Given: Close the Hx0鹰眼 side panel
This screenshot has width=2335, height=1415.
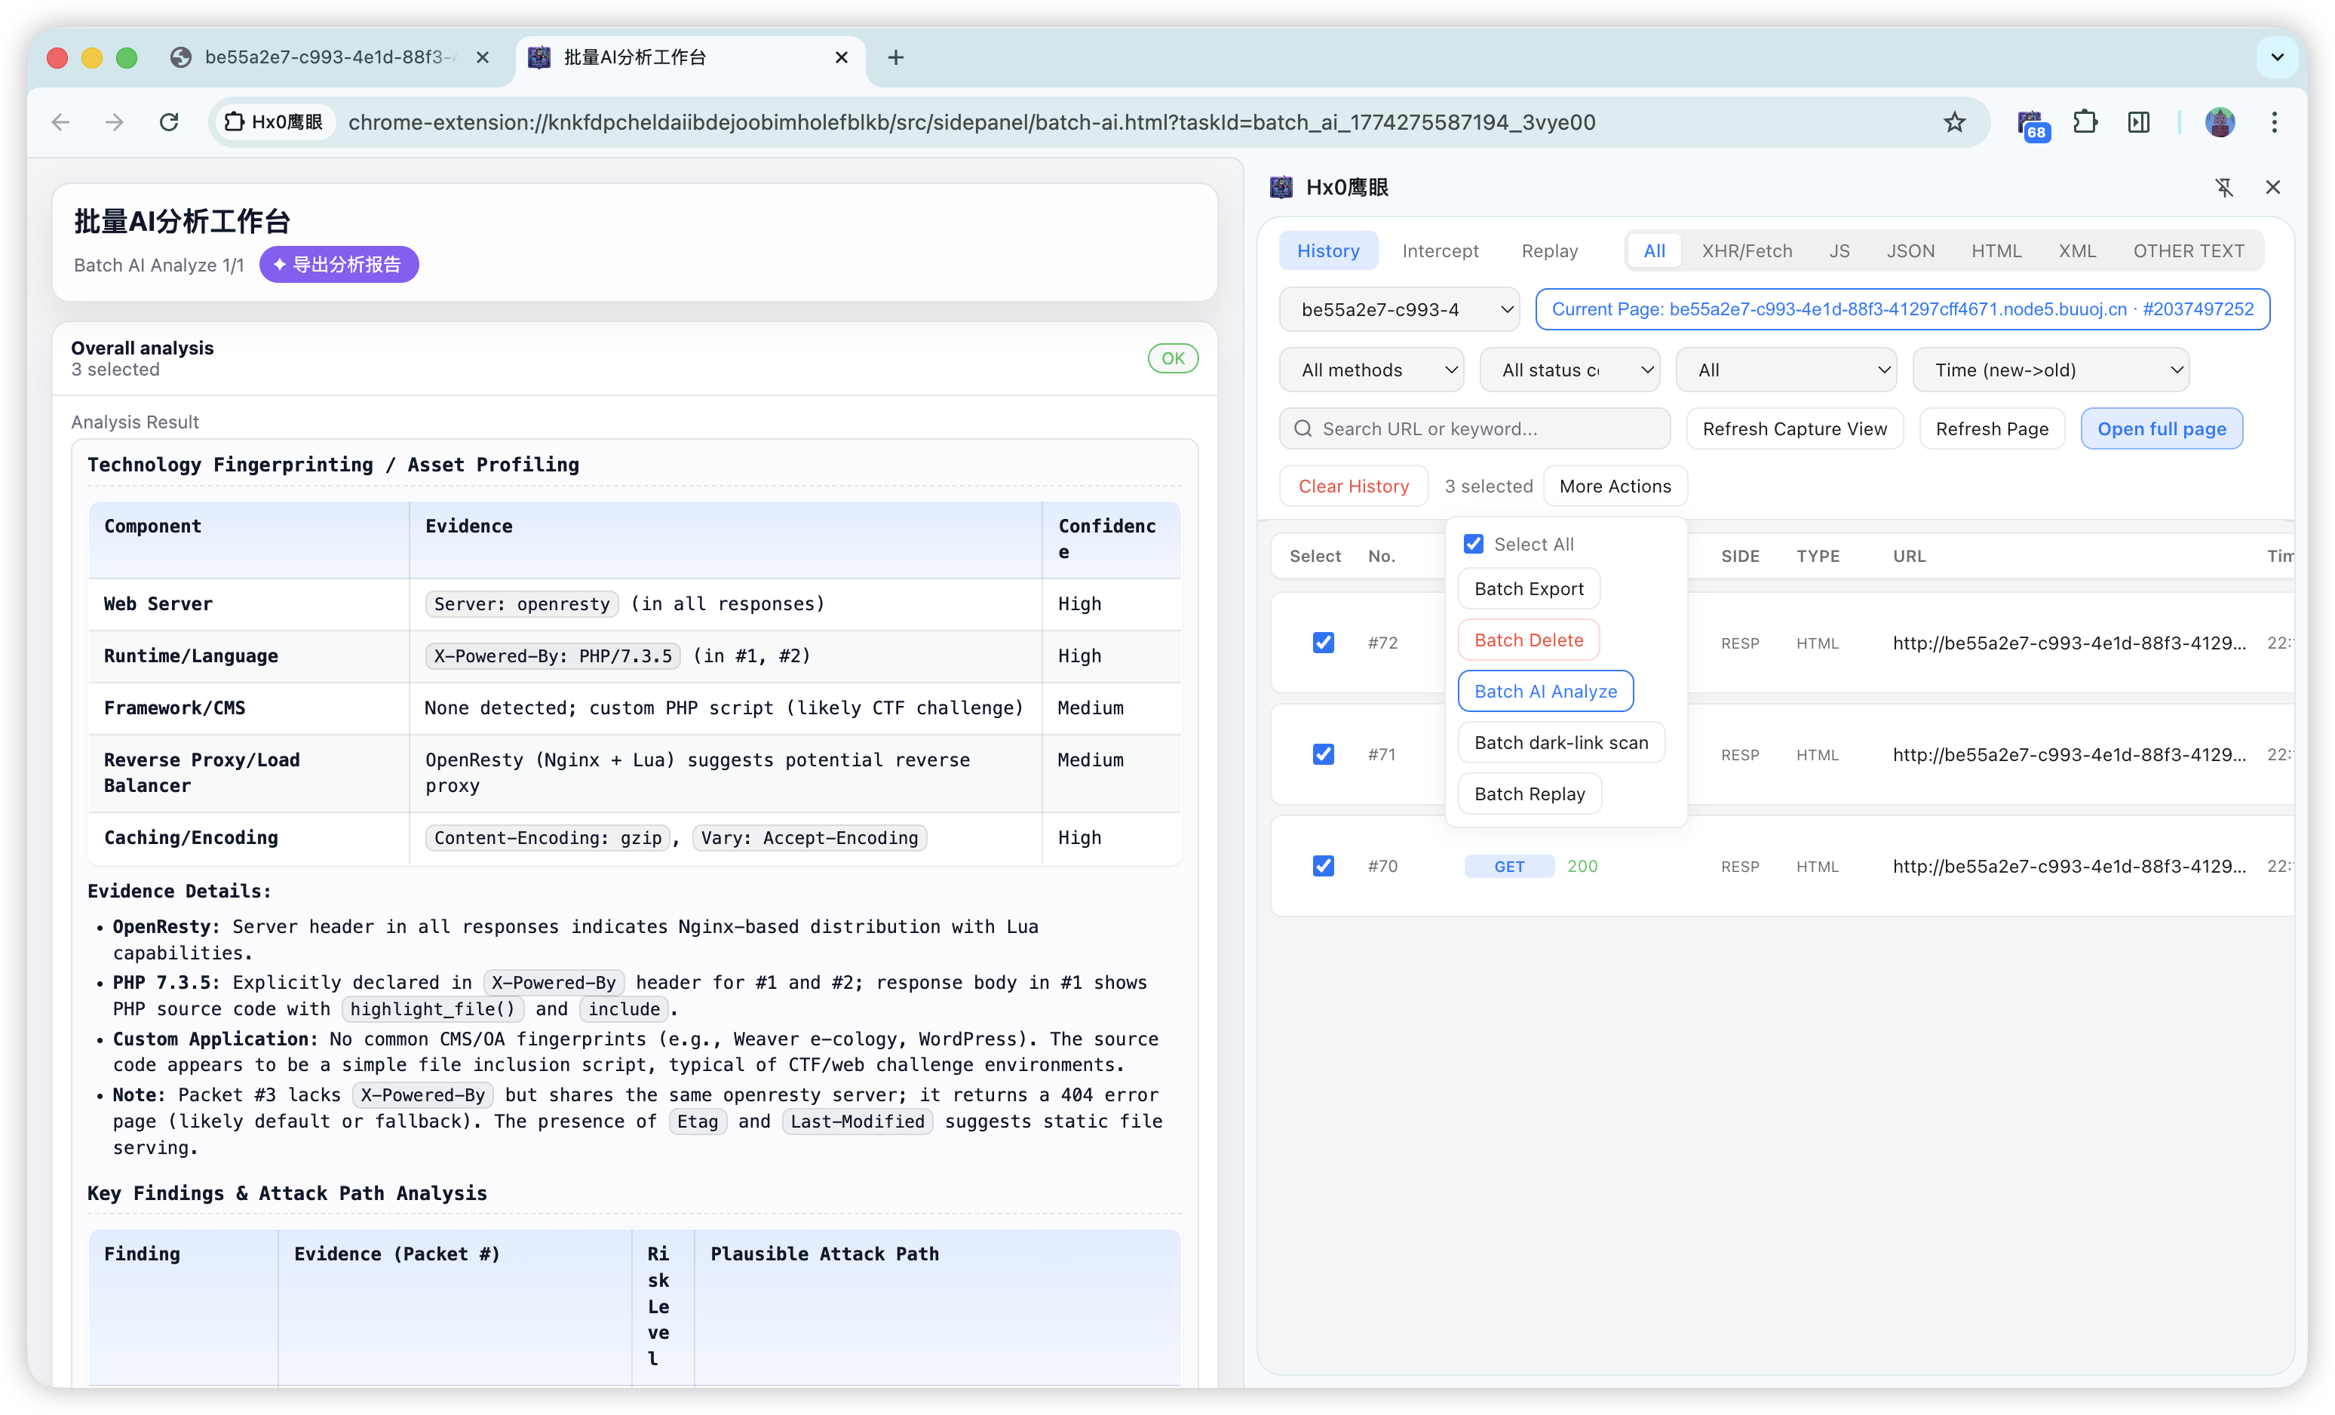Looking at the screenshot, I should (x=2272, y=188).
